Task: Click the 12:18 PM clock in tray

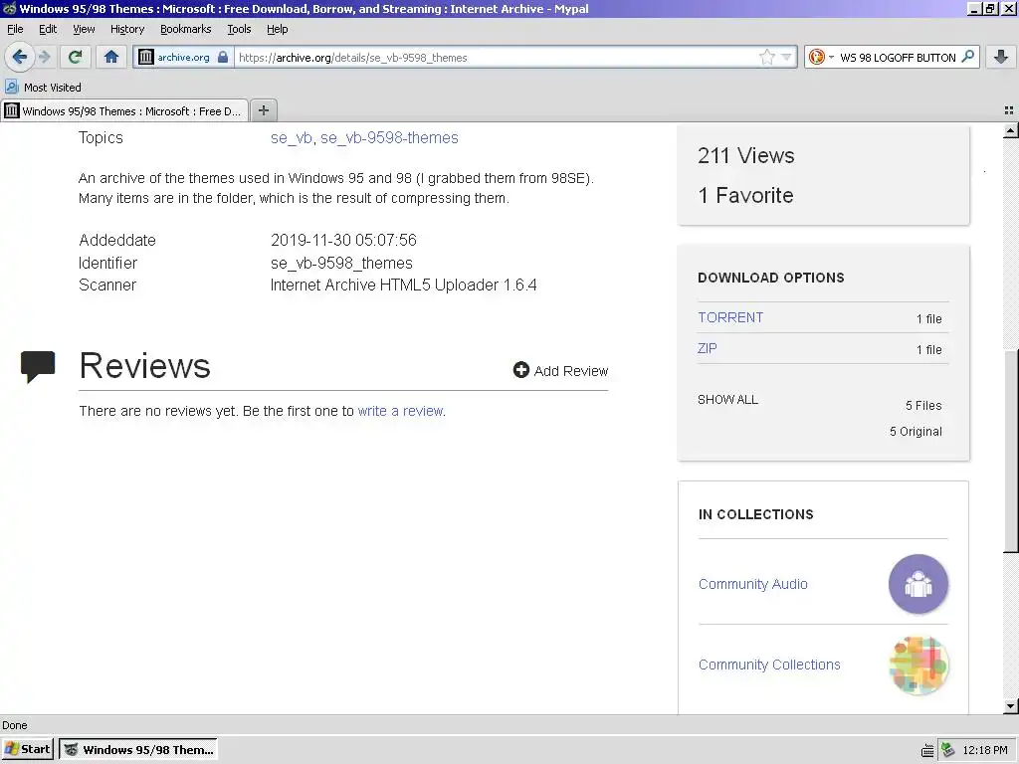Action: (984, 750)
